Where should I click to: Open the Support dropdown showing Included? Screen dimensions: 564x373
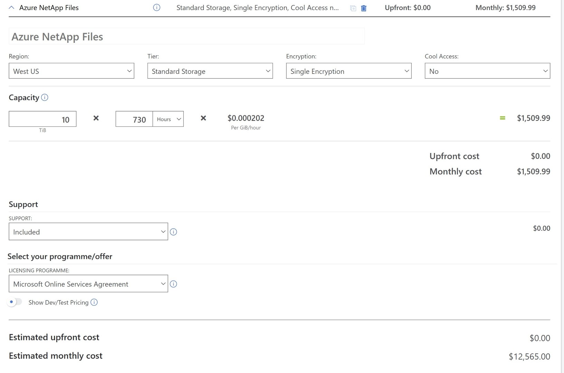click(88, 231)
